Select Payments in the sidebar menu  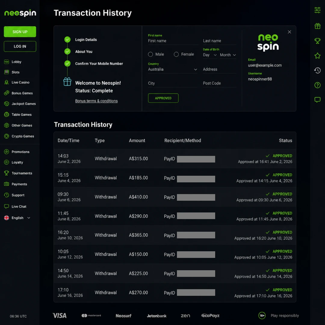click(19, 184)
